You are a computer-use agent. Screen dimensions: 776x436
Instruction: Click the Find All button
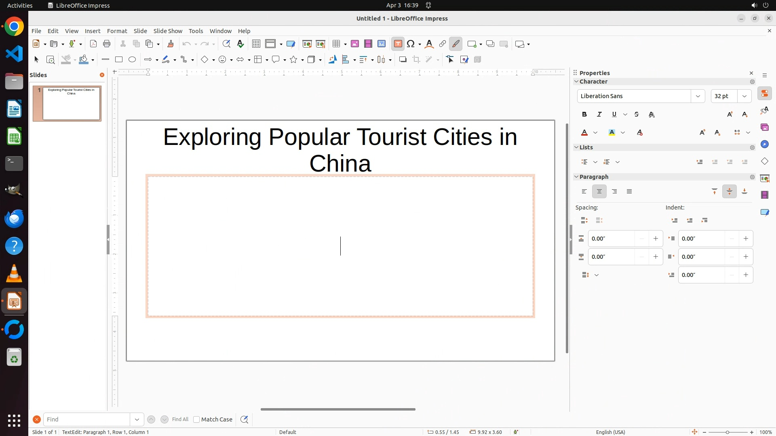point(180,419)
